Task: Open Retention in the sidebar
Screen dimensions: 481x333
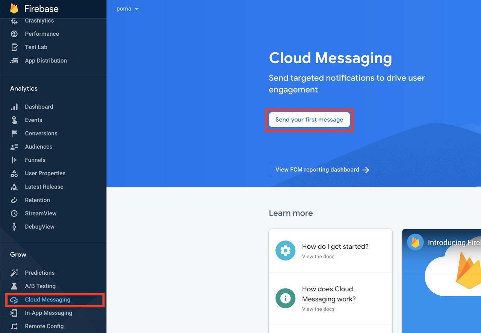Action: (37, 200)
